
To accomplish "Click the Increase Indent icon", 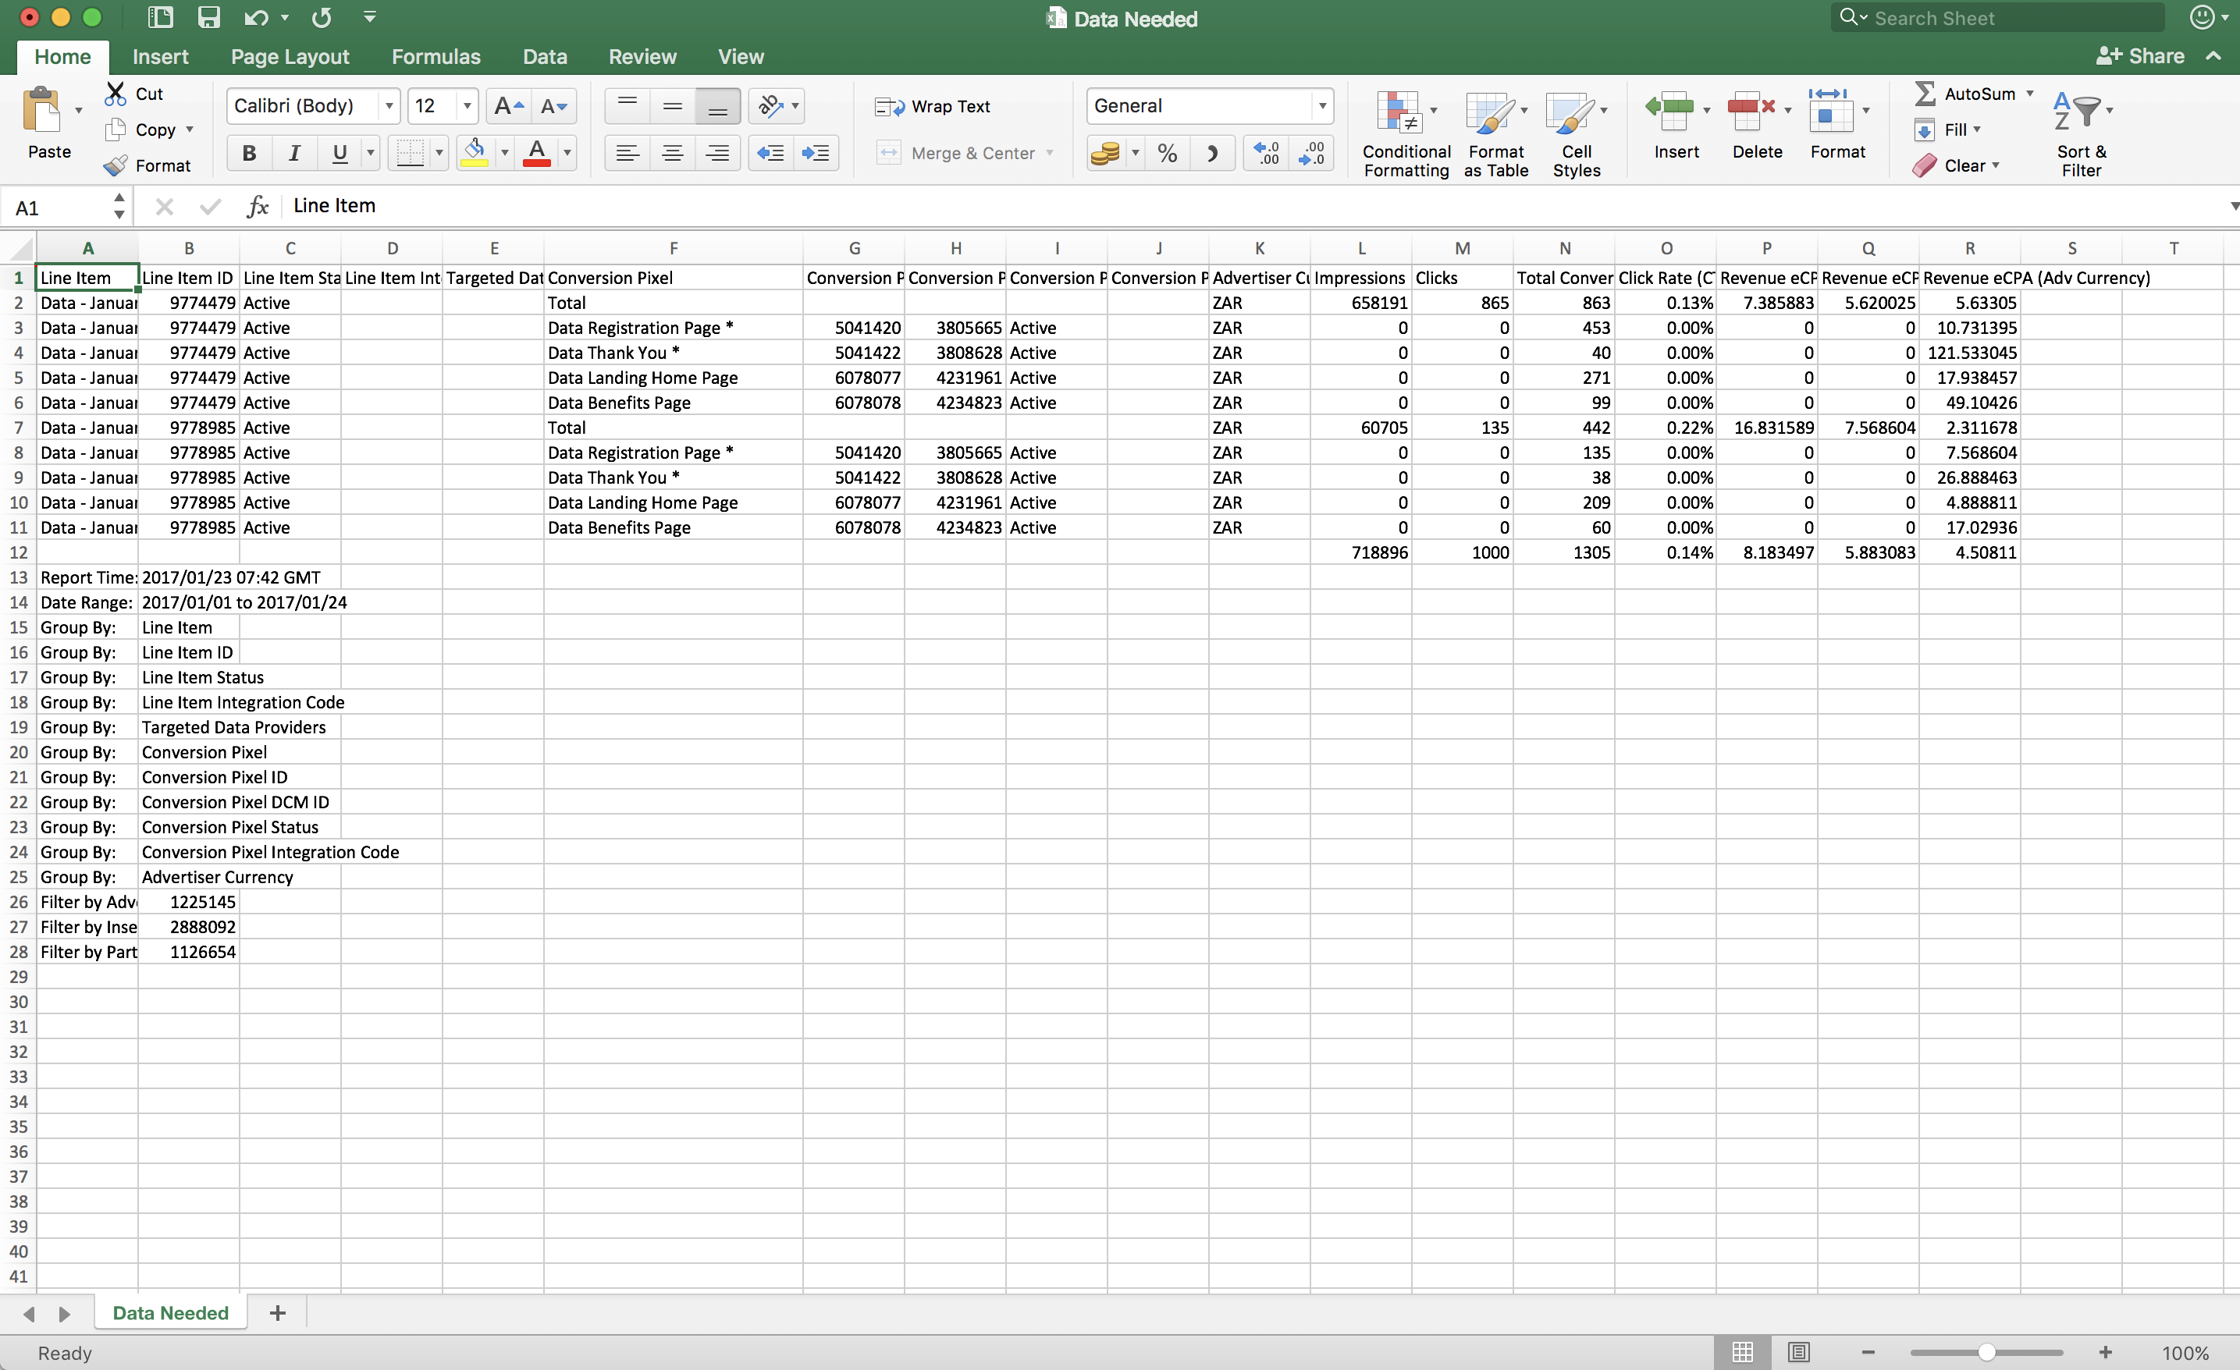I will (x=816, y=153).
